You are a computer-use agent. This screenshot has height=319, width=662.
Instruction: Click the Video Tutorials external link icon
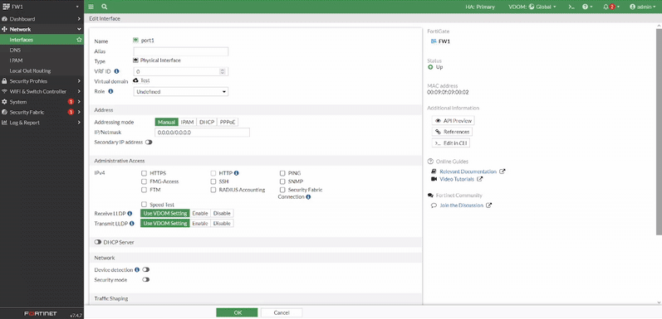pos(479,179)
